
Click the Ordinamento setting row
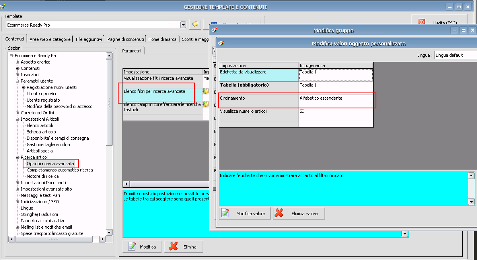pos(259,101)
